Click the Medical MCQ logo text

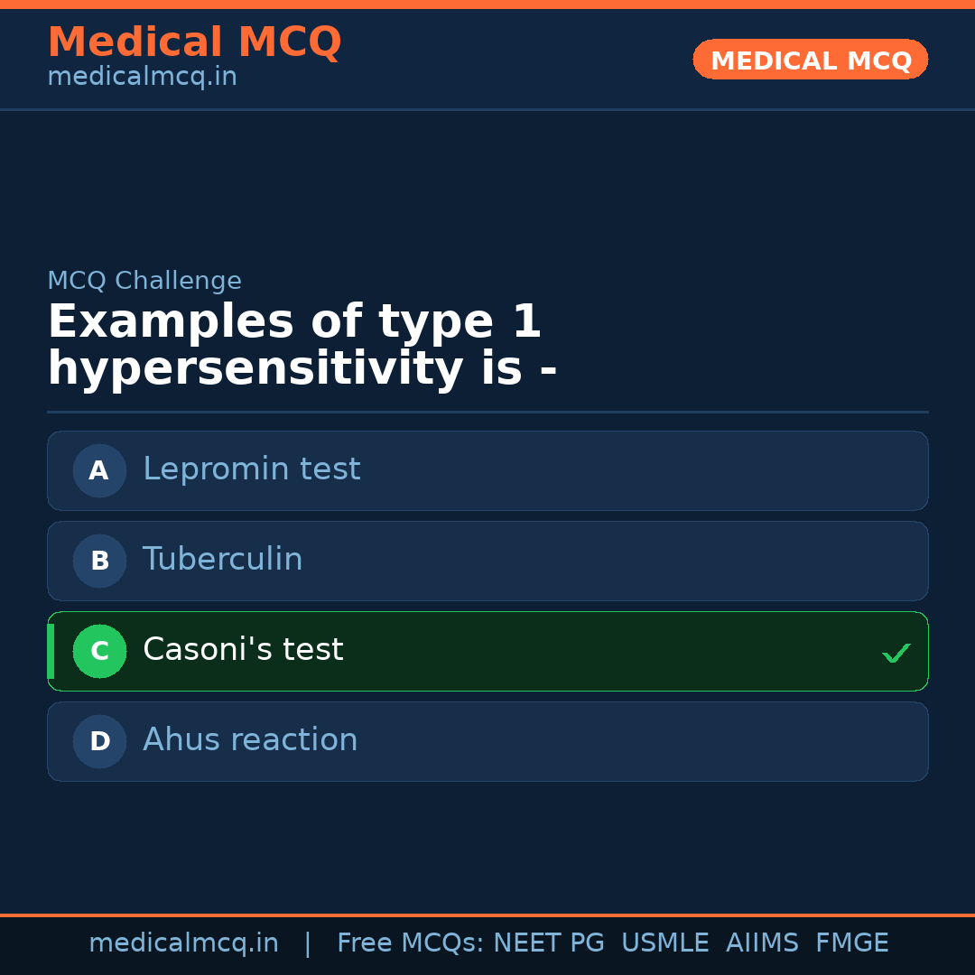tap(194, 42)
